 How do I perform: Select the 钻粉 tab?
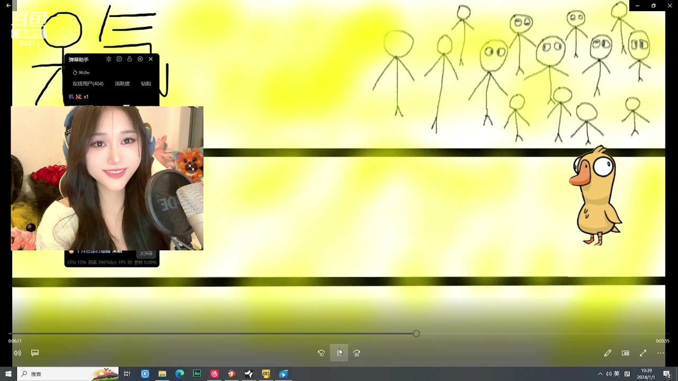click(146, 84)
